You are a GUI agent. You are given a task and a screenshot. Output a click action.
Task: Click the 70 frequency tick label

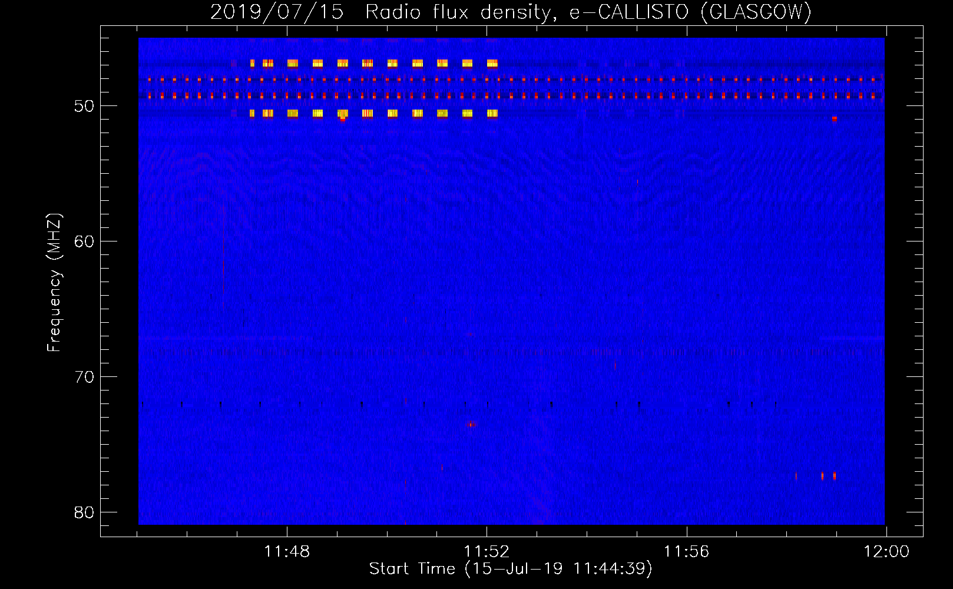[84, 377]
